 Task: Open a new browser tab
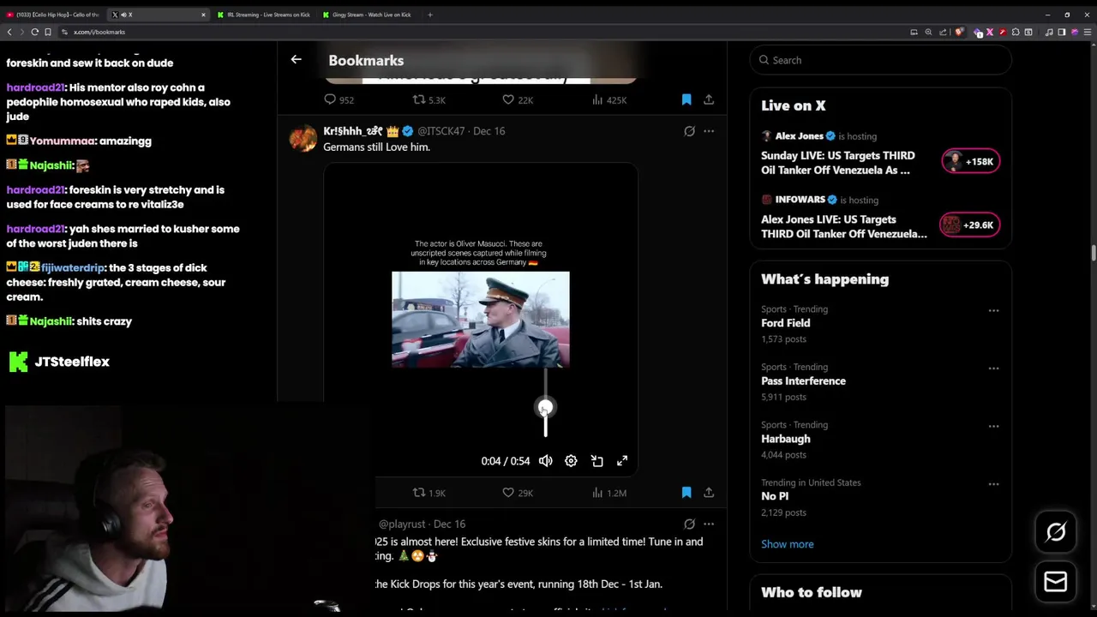[x=430, y=15]
